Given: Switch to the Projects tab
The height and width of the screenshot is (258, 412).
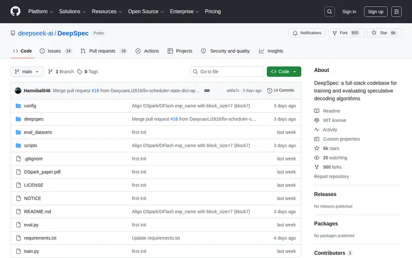Looking at the screenshot, I should click(x=180, y=51).
